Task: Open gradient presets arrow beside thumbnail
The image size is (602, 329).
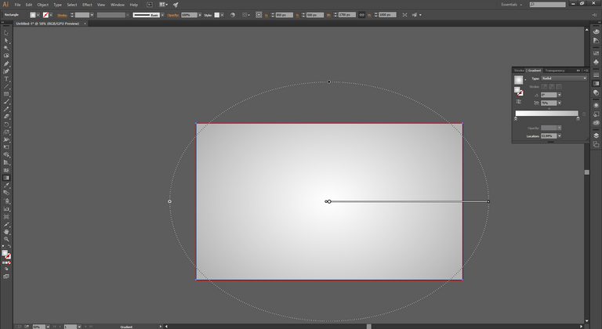Action: pos(525,80)
